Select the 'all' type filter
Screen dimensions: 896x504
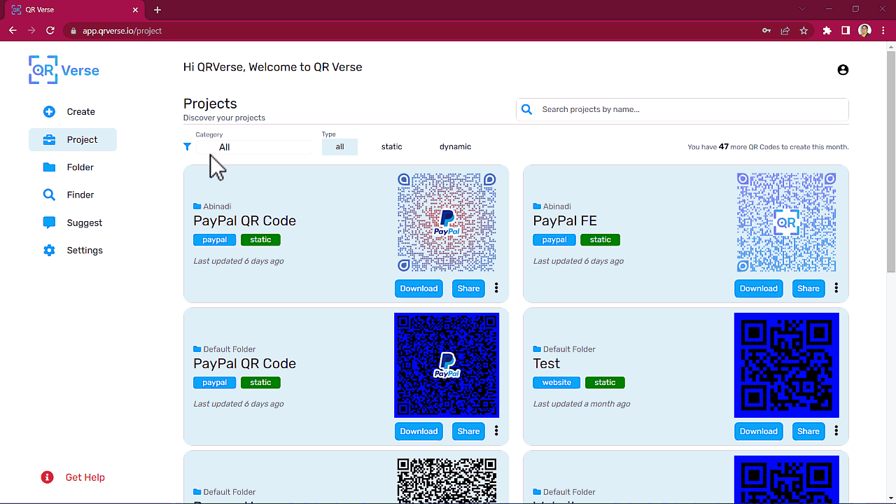click(339, 147)
